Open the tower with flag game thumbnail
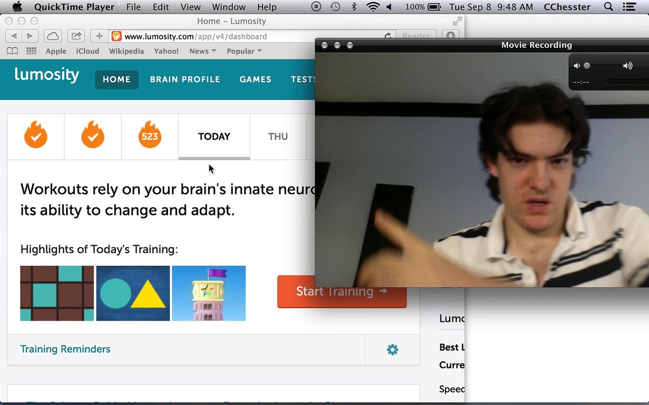This screenshot has height=405, width=649. (208, 293)
